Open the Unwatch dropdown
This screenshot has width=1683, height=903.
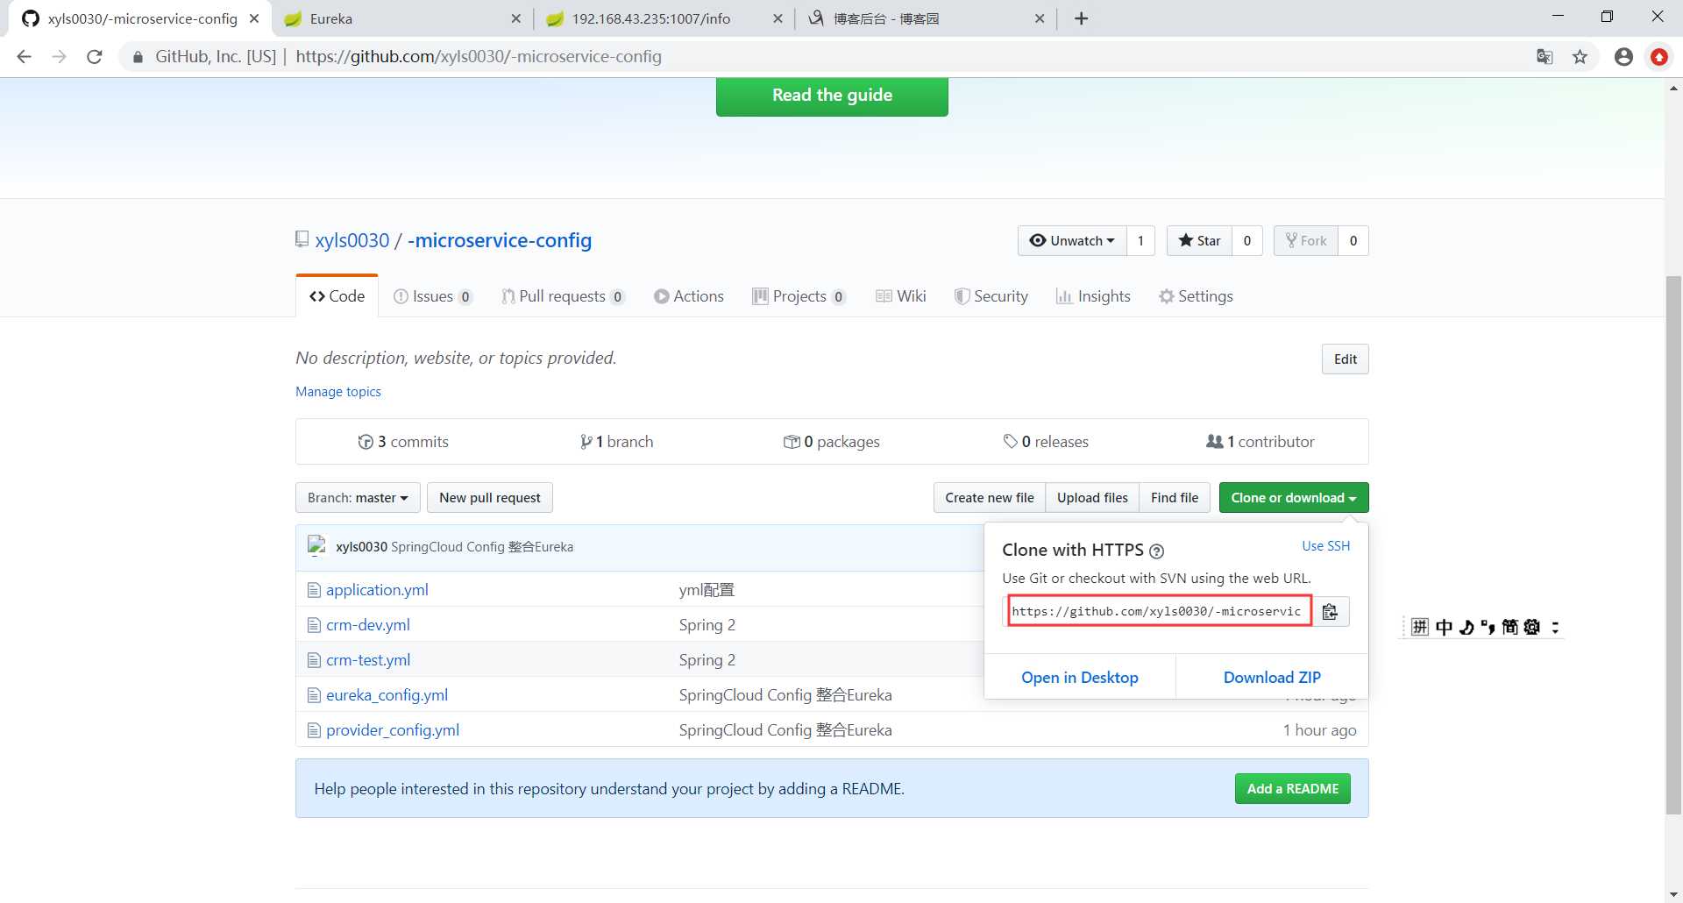[1072, 240]
